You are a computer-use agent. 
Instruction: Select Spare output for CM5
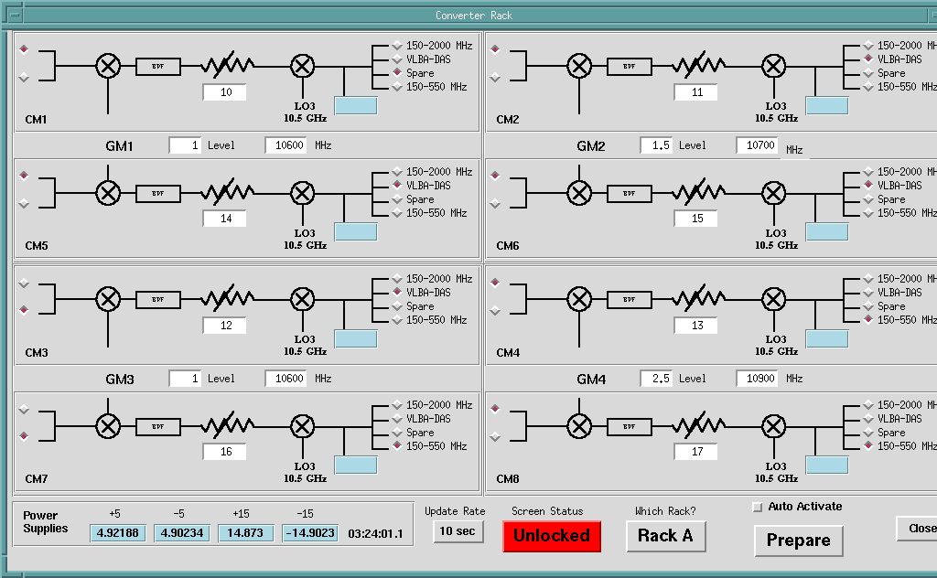[397, 199]
